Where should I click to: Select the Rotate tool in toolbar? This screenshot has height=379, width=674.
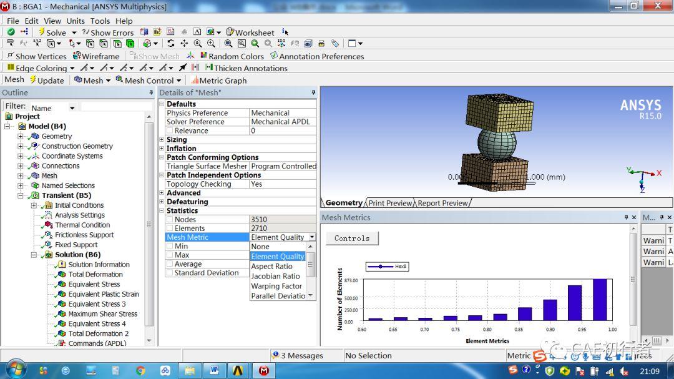tap(170, 44)
